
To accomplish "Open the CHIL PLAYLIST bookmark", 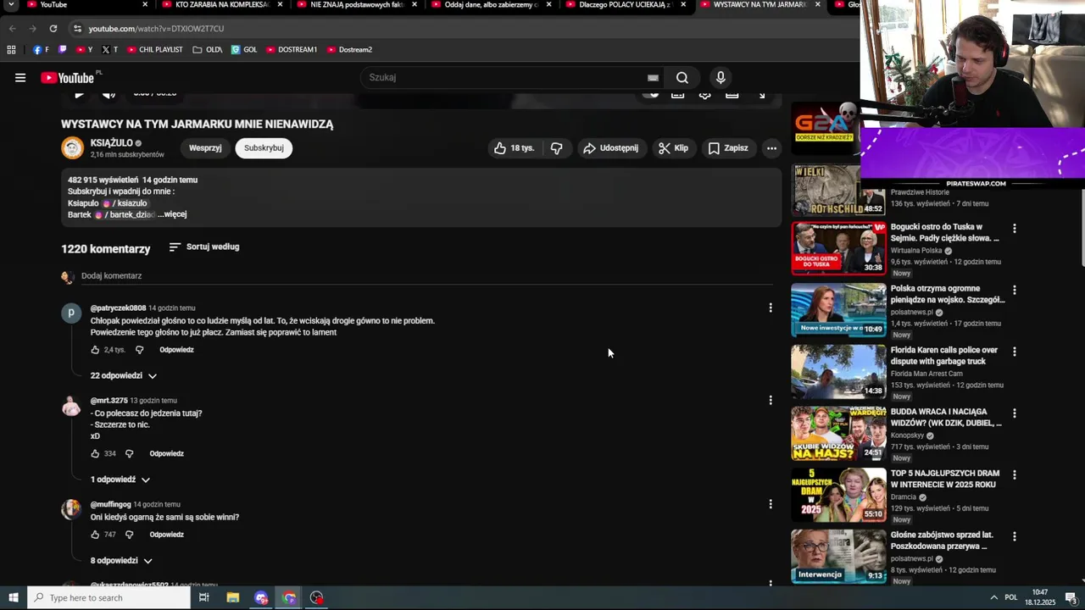I will pos(154,50).
